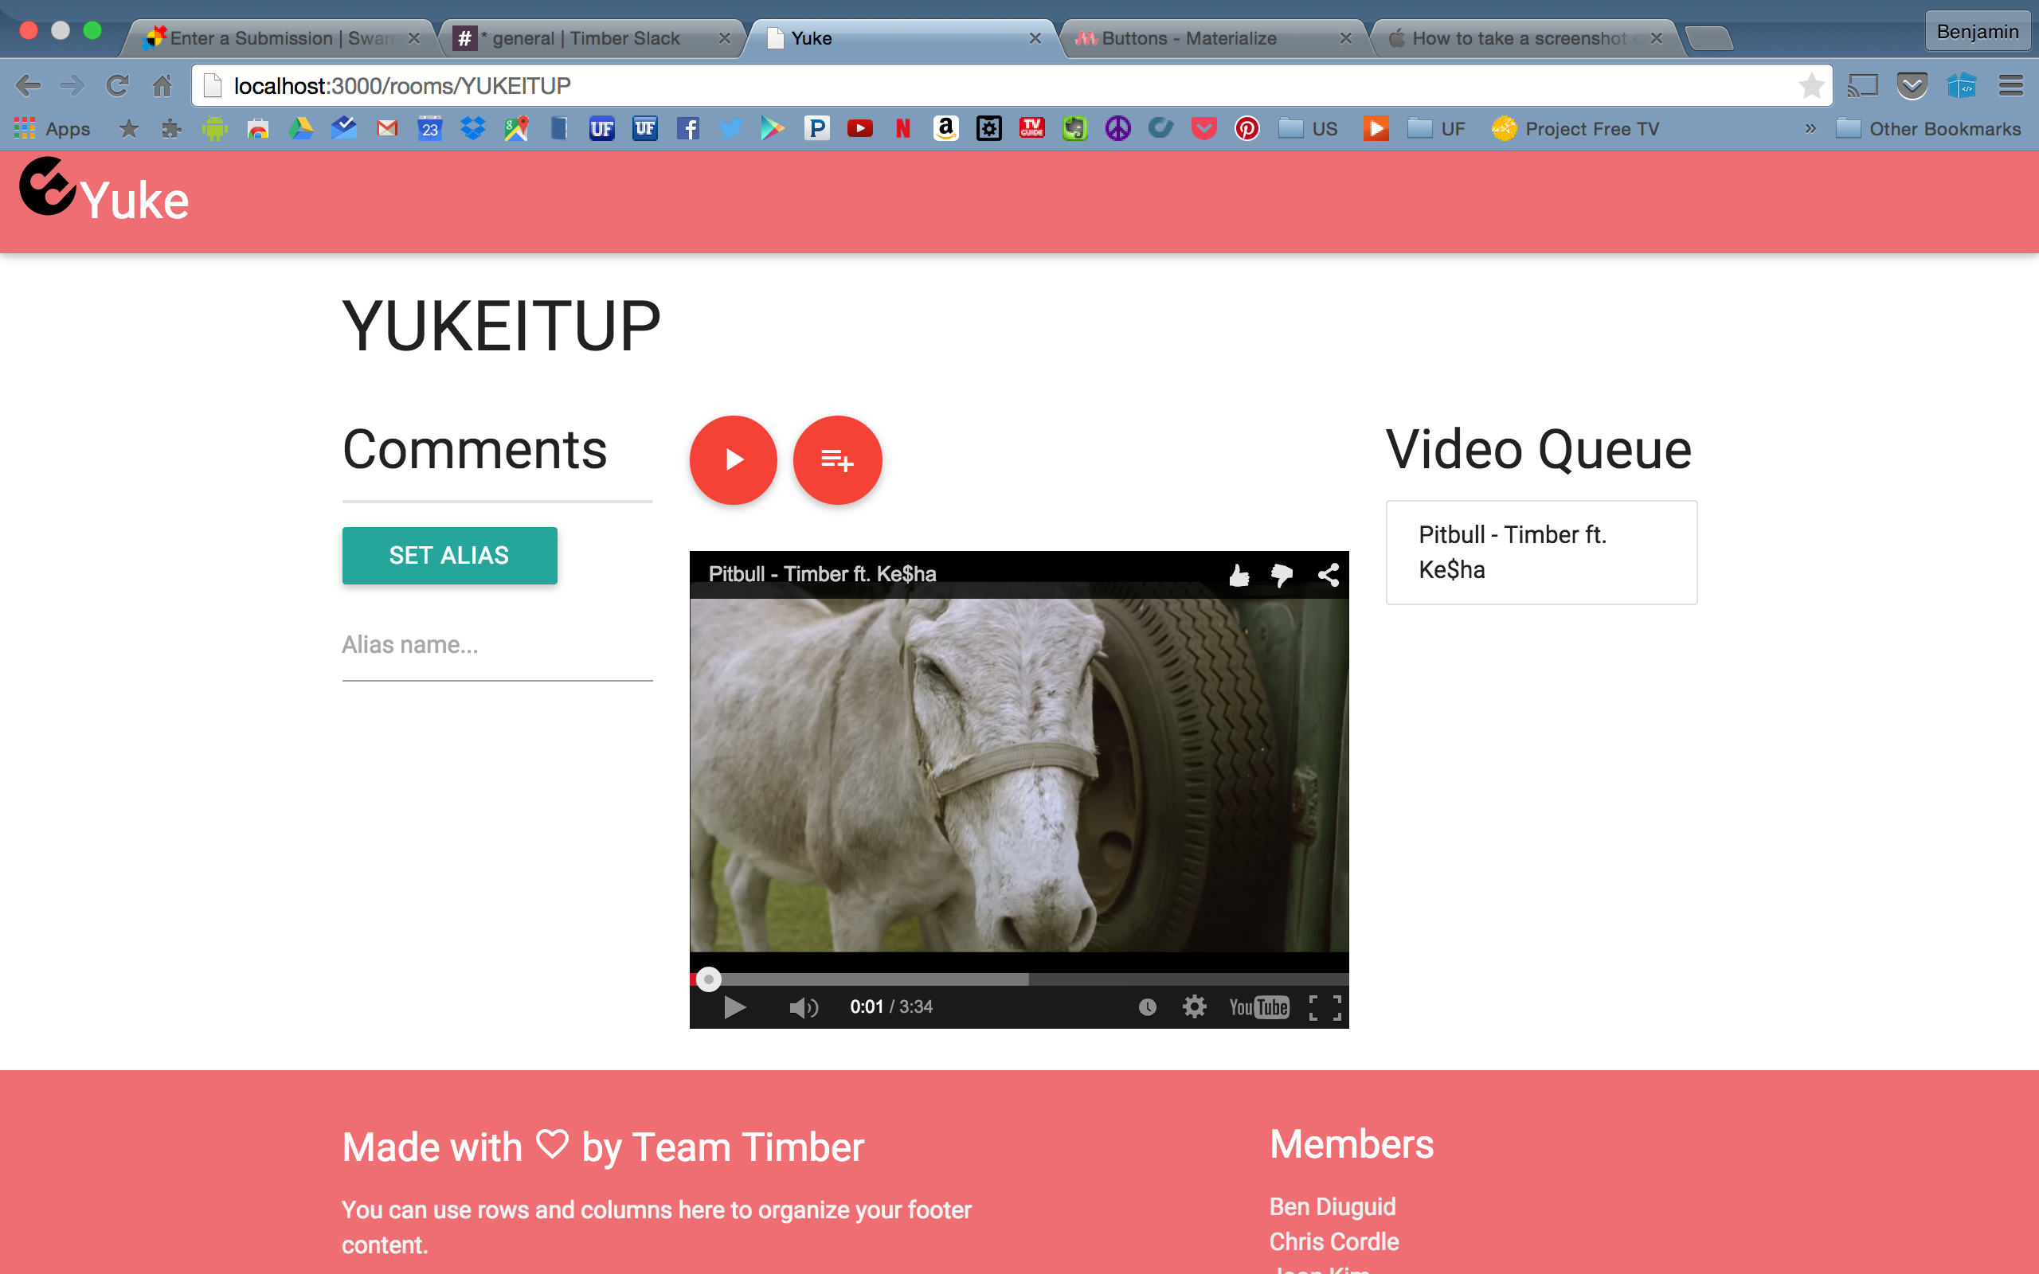This screenshot has width=2039, height=1274.
Task: Open Project Free TV bookmark
Action: (1575, 128)
